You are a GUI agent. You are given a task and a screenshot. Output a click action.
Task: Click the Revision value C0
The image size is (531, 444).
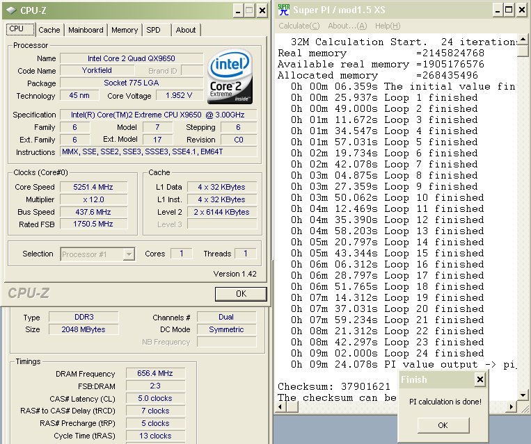239,140
